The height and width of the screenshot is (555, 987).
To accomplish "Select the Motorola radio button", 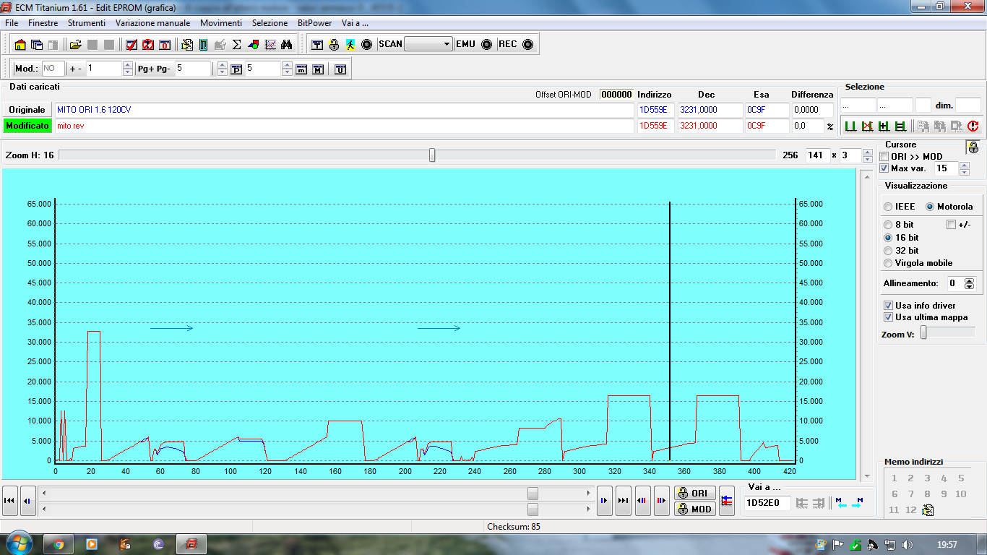I will (x=930, y=207).
